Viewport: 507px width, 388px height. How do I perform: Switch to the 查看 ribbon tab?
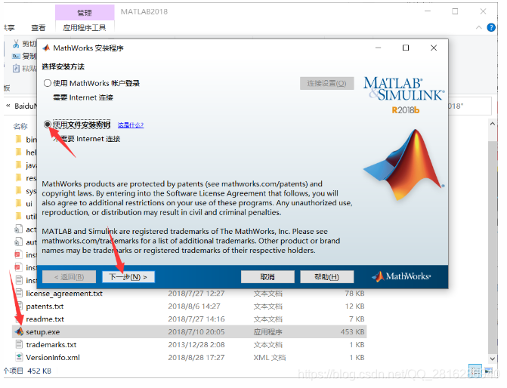click(38, 28)
